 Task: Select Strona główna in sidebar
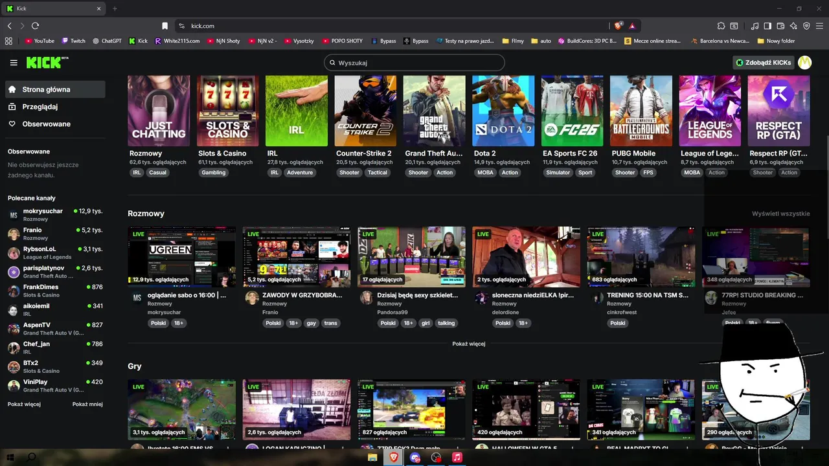pyautogui.click(x=55, y=89)
